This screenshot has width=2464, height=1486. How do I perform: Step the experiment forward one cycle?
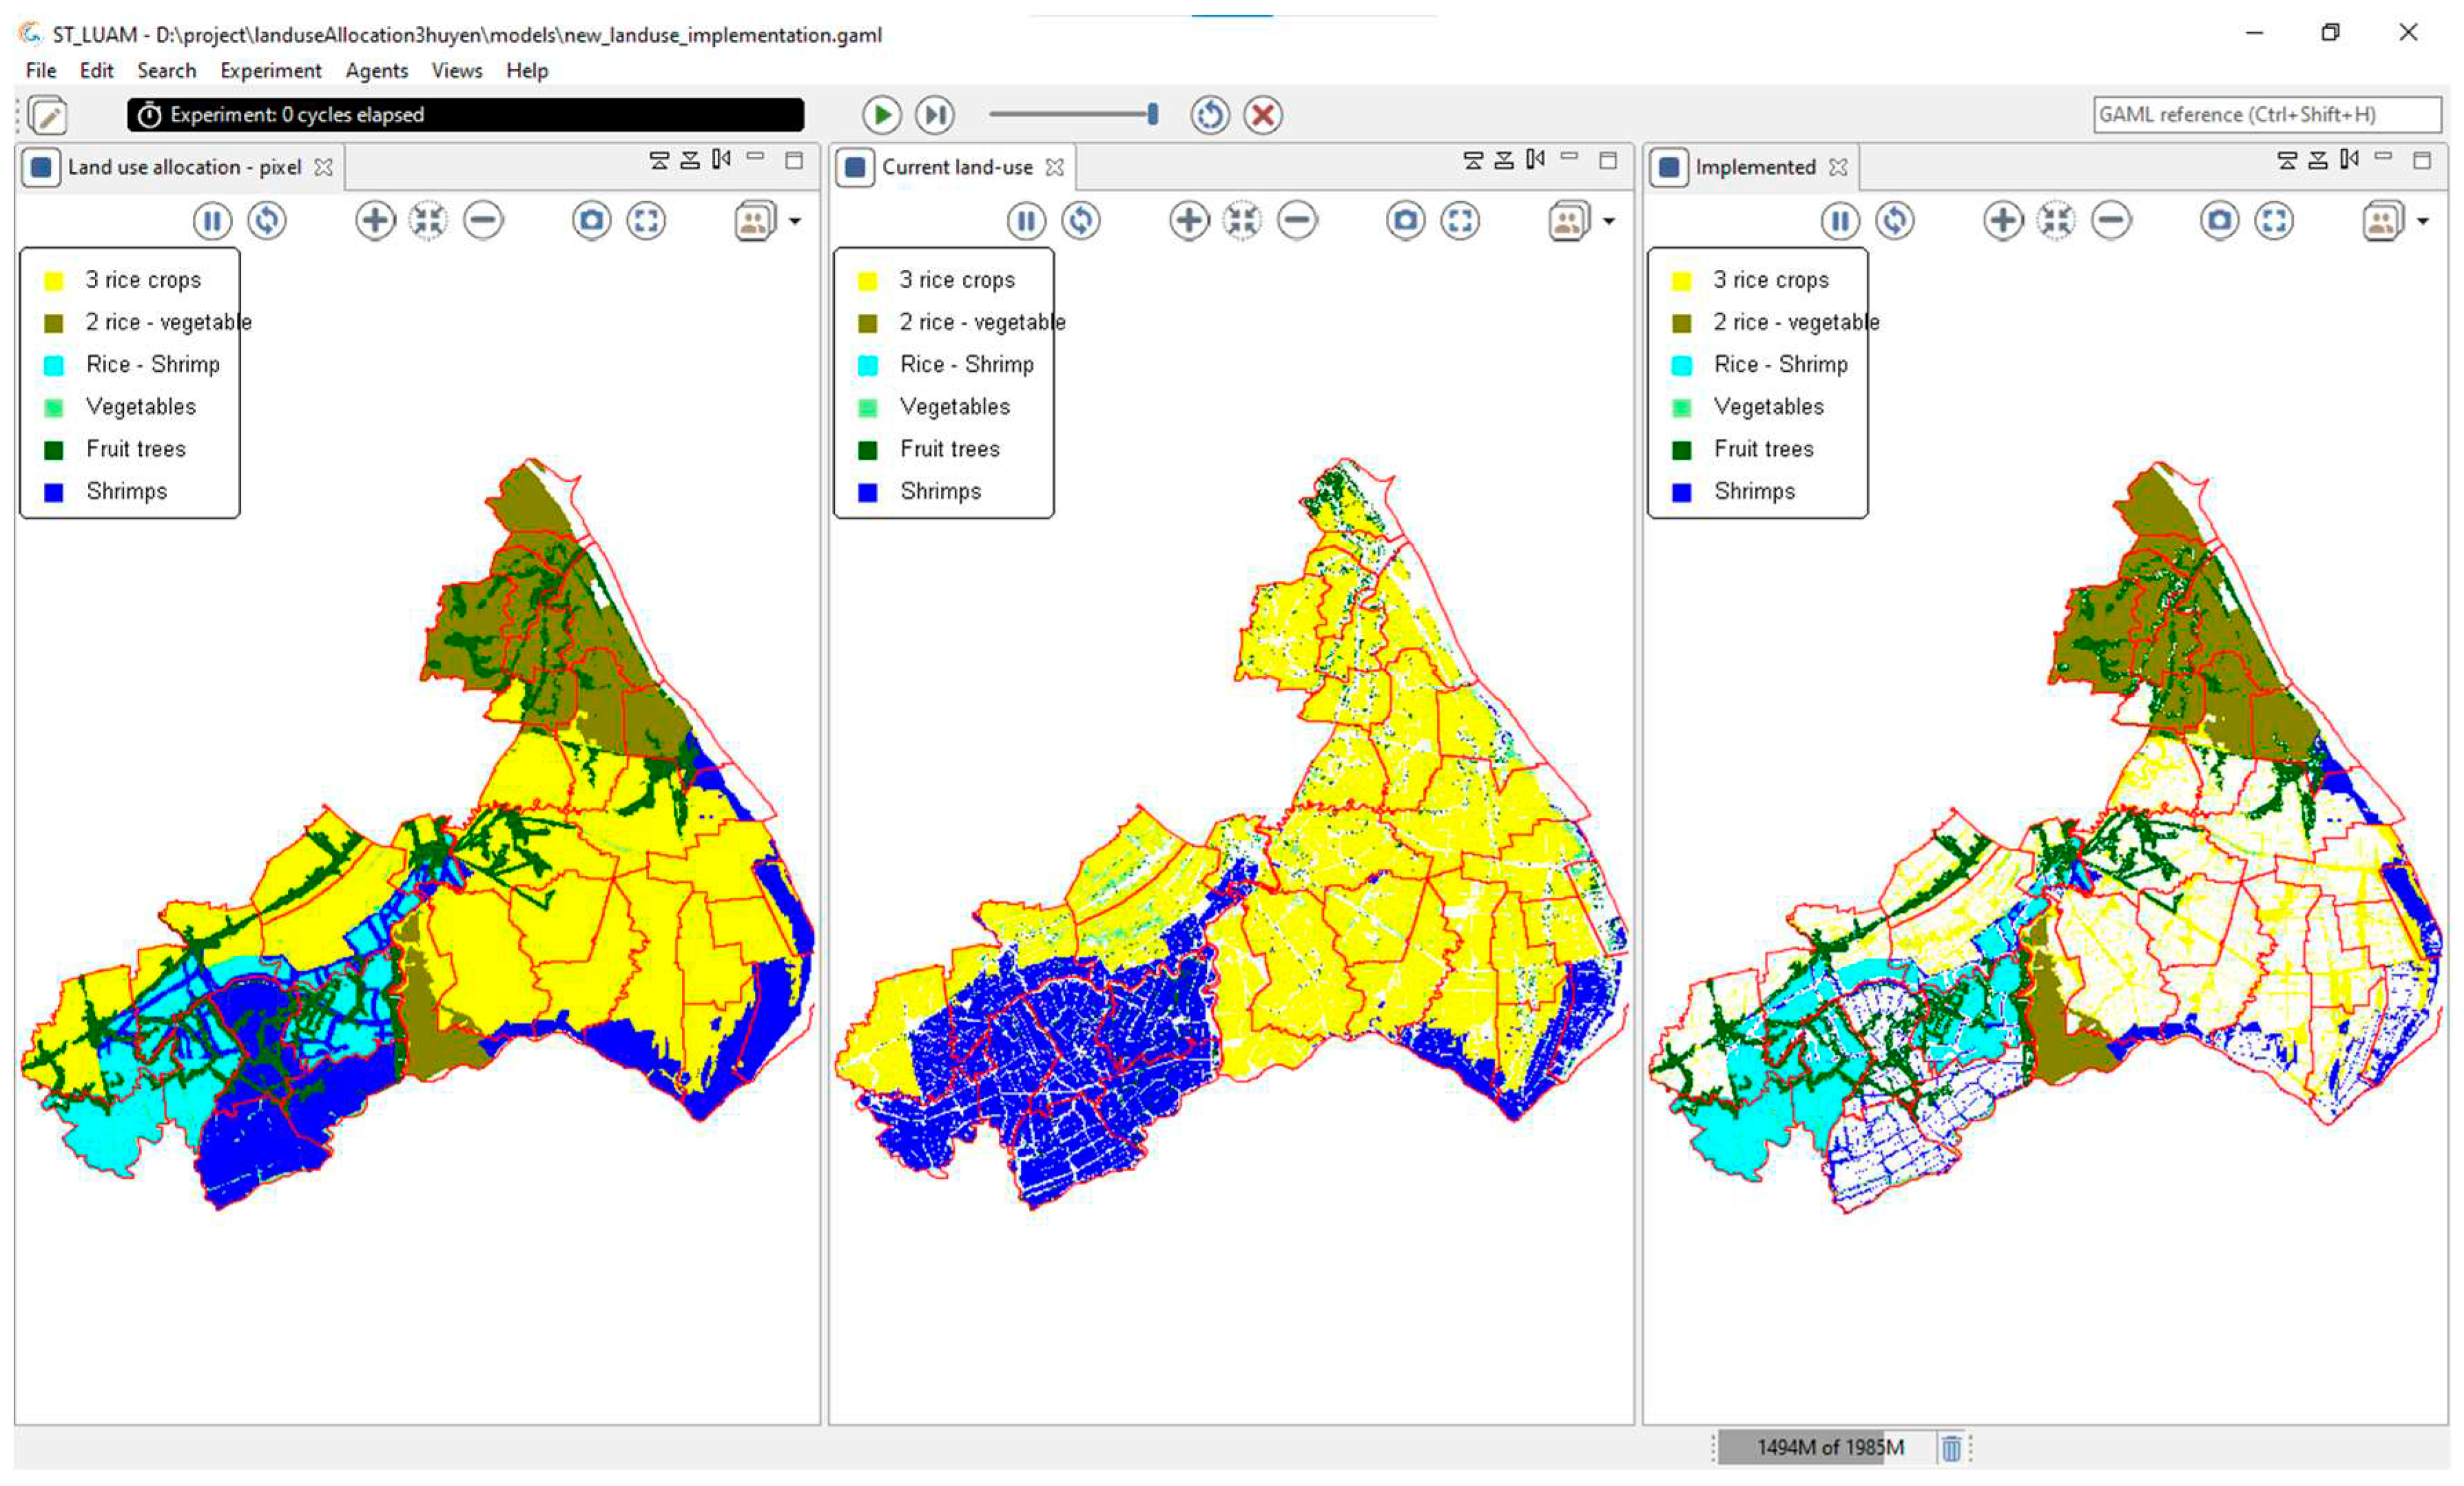click(x=935, y=115)
